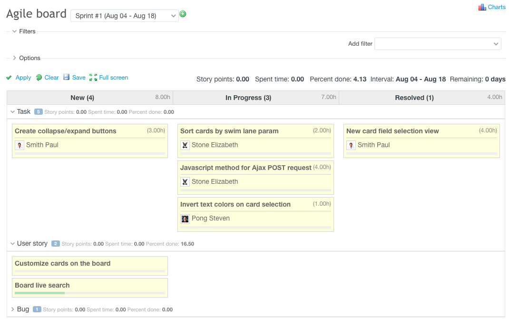
Task: Click the green add sprint plus icon
Action: point(183,14)
